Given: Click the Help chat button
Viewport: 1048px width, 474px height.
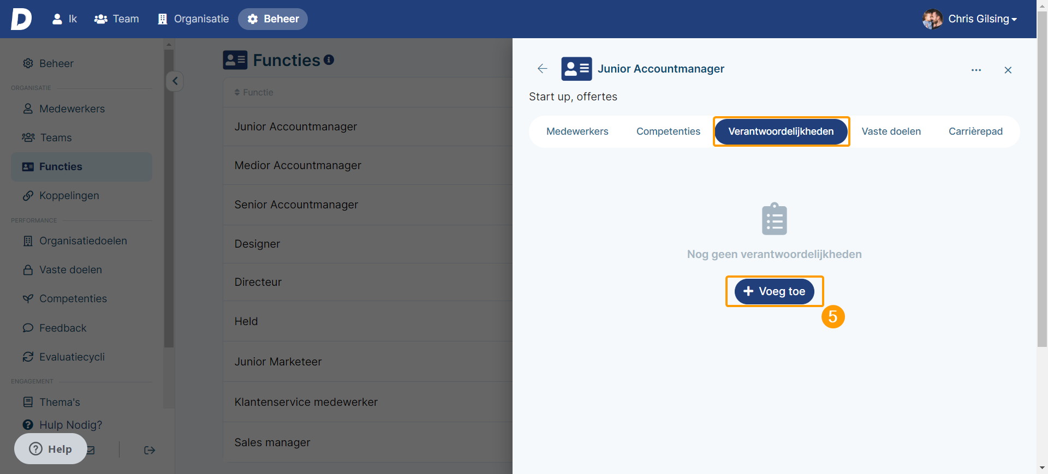Looking at the screenshot, I should pyautogui.click(x=51, y=449).
